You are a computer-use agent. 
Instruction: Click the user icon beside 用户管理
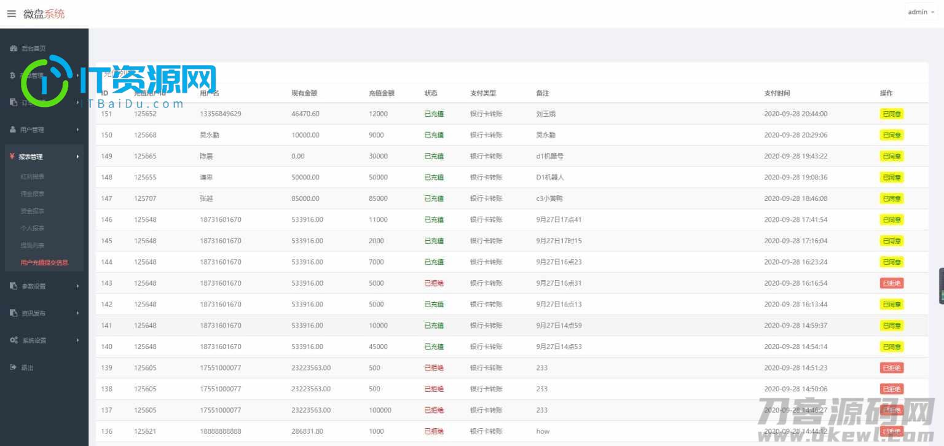point(14,130)
